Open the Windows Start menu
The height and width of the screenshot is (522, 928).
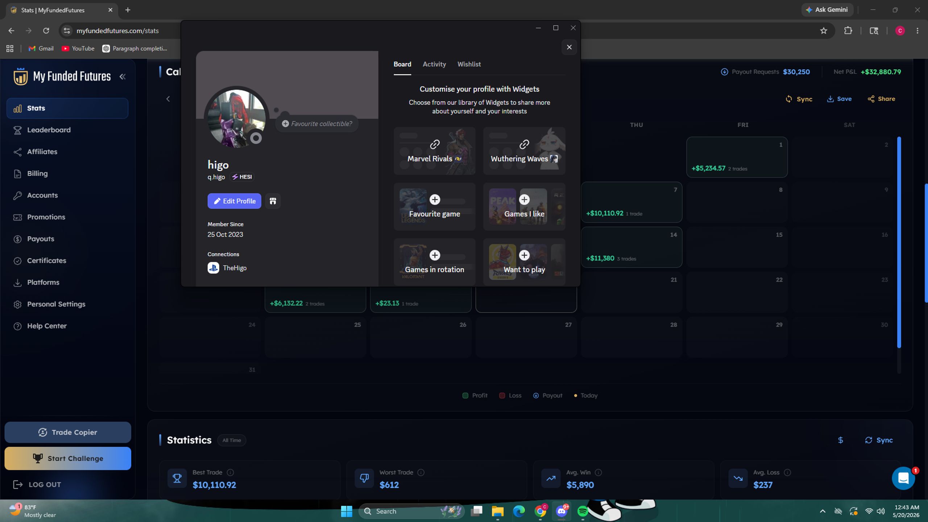coord(347,511)
